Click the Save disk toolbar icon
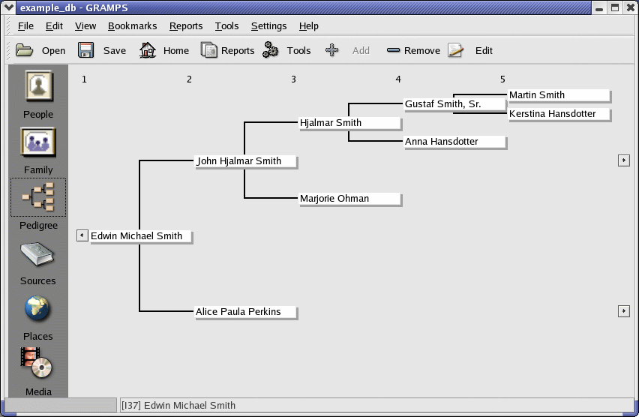The width and height of the screenshot is (639, 417). [86, 50]
